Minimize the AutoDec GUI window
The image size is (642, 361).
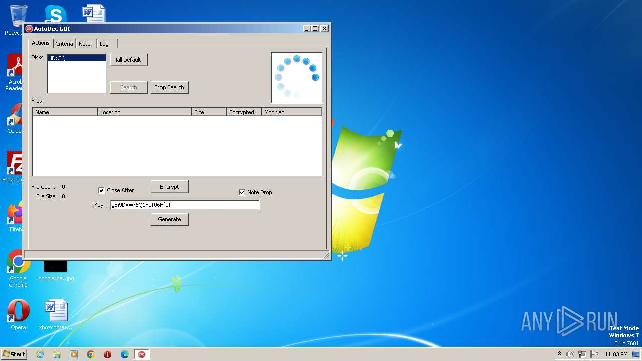coord(307,29)
